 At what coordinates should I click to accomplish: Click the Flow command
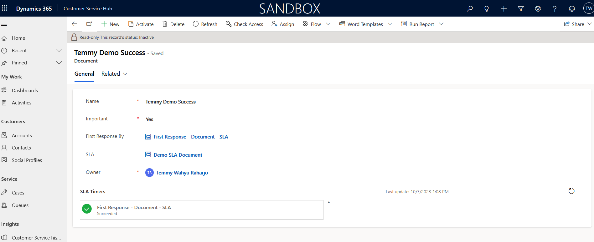(312, 24)
